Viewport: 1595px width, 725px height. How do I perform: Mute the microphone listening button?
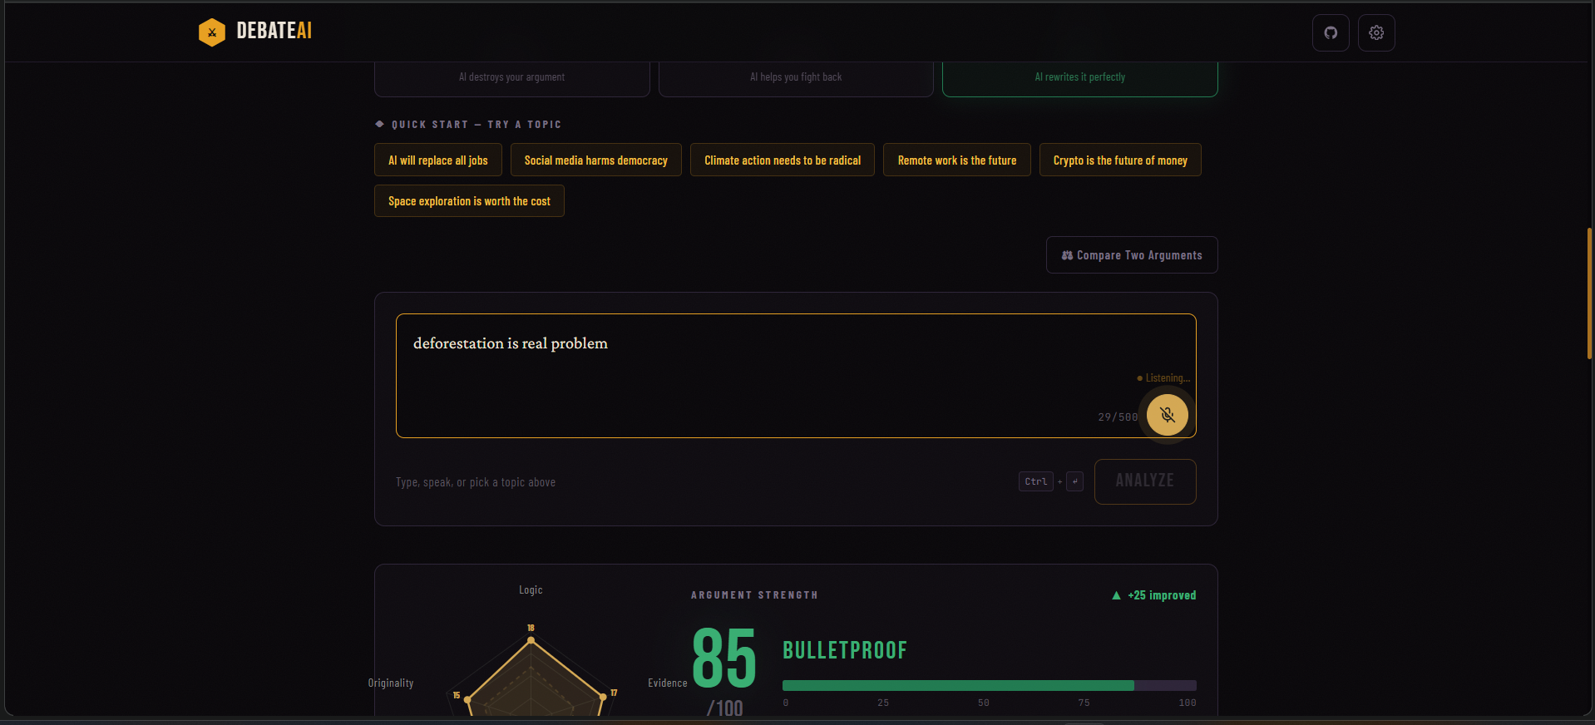click(1168, 415)
